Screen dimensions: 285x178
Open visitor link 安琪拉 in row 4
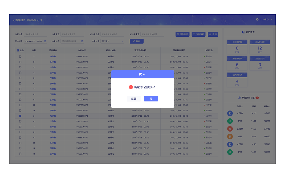click(x=53, y=73)
